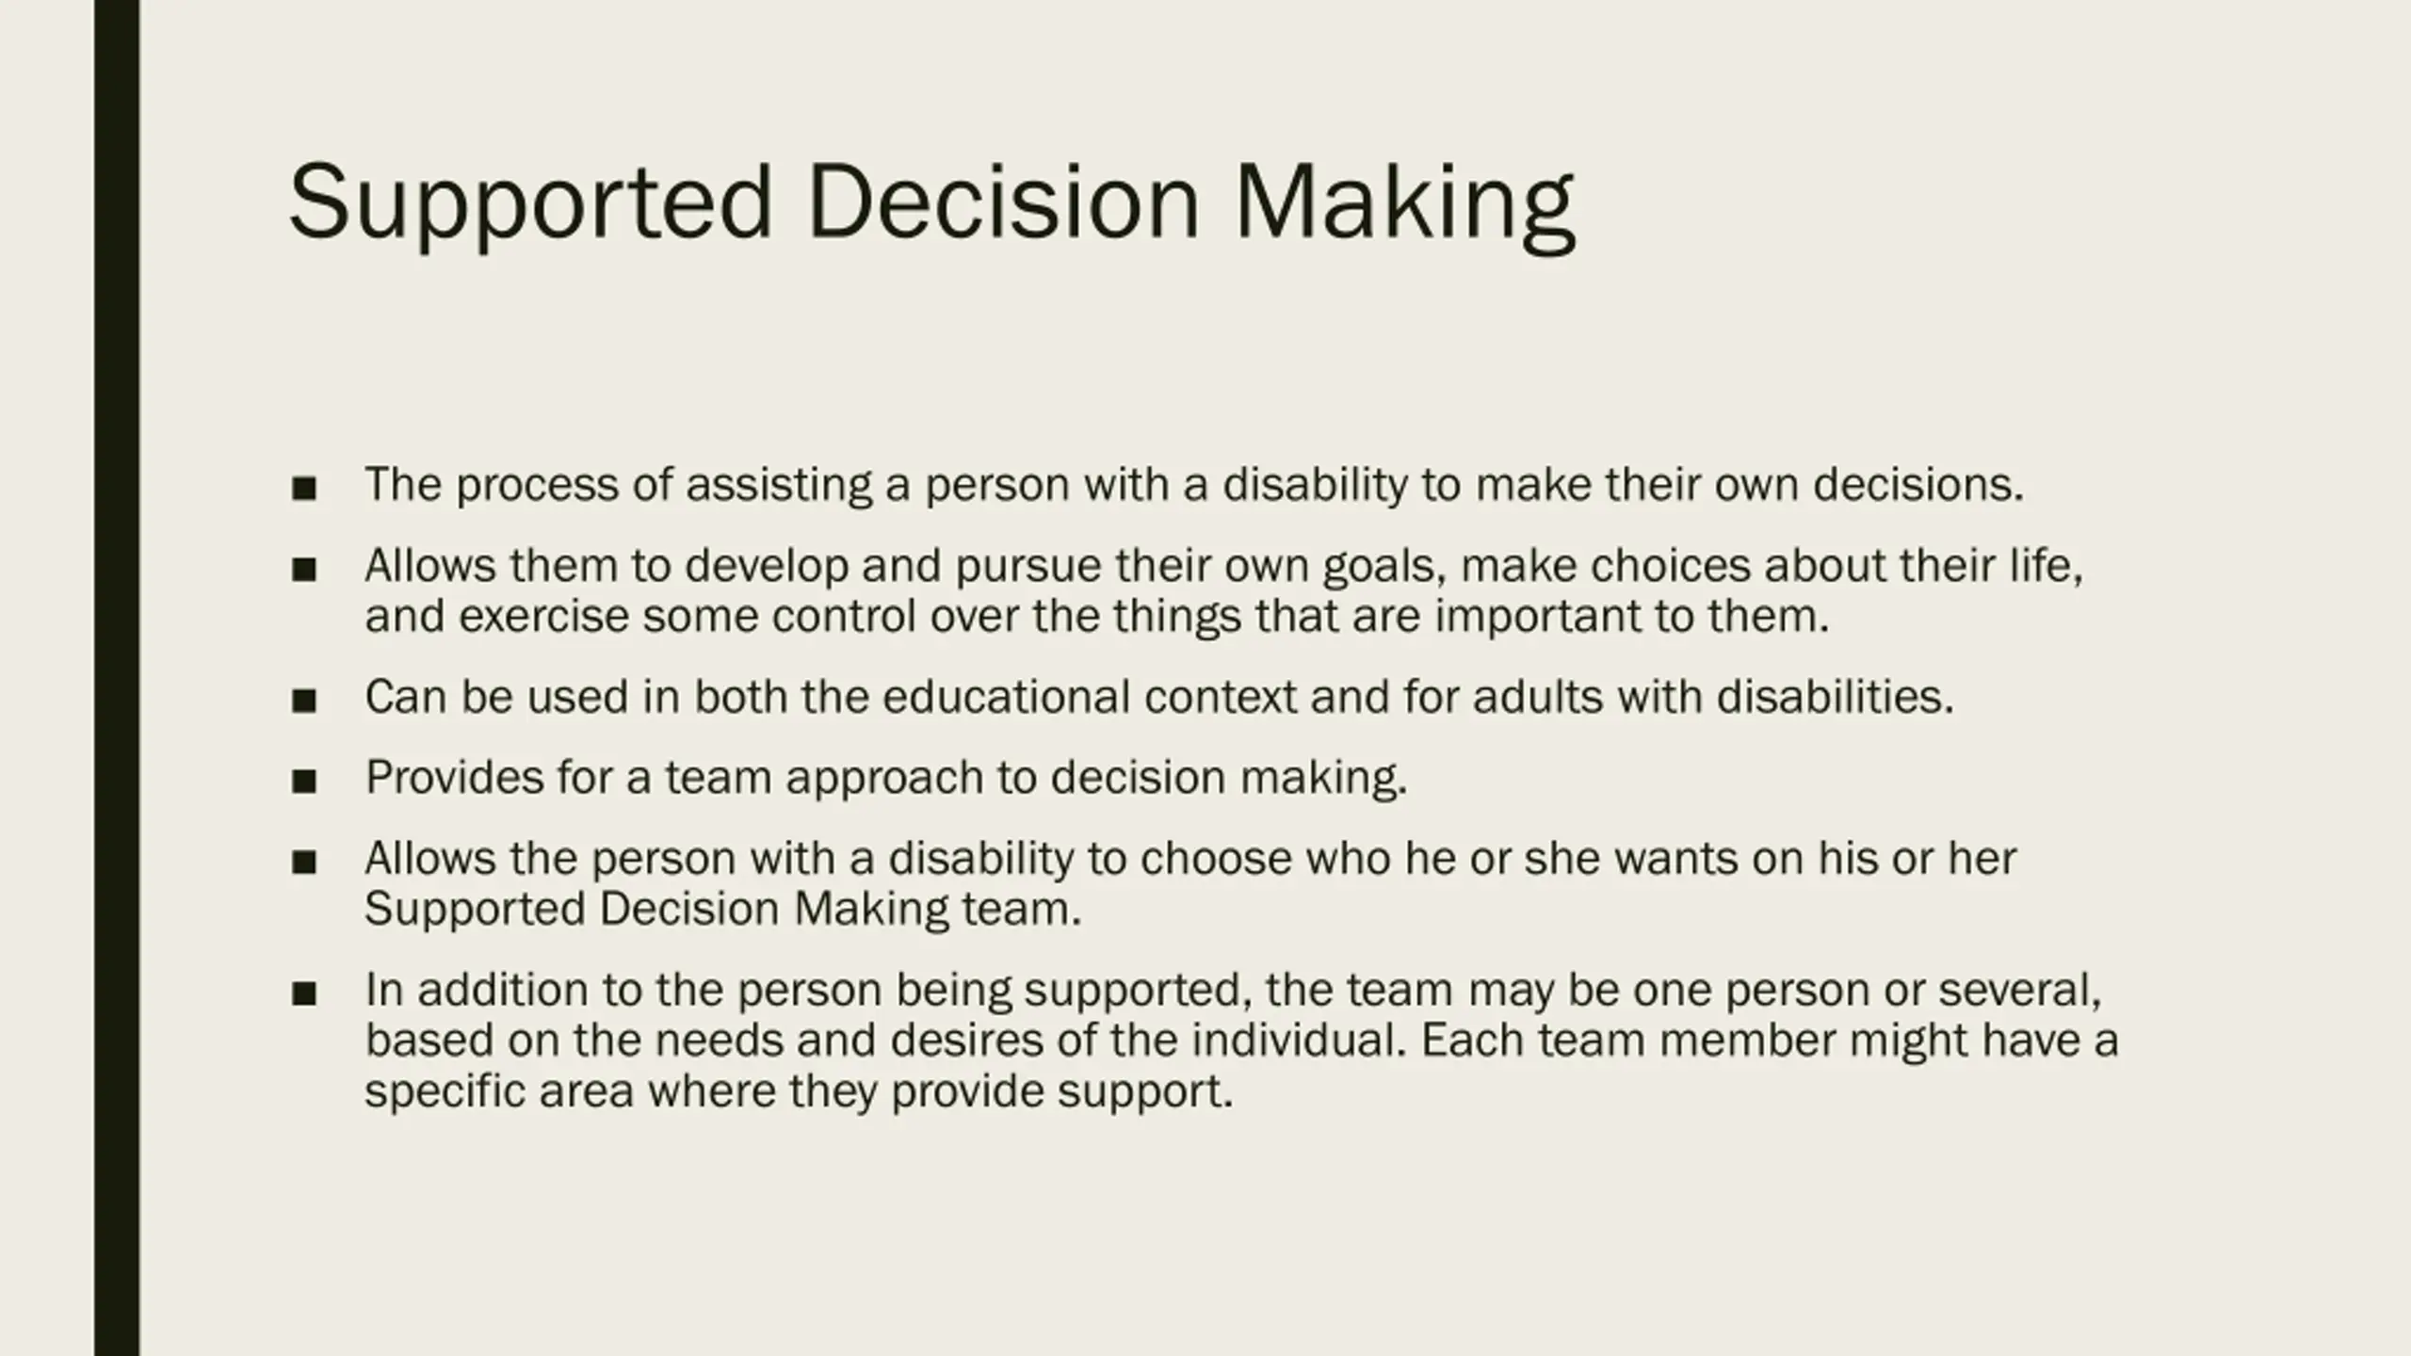Click "Provides for a team approach to decision making"

point(886,779)
